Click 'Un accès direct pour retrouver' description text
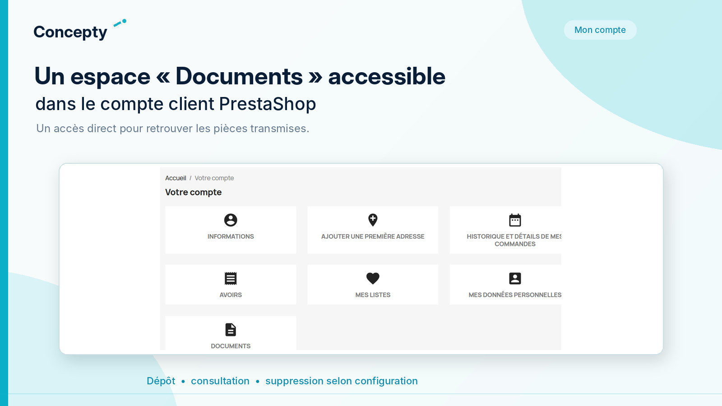Viewport: 722px width, 406px height. click(x=173, y=129)
